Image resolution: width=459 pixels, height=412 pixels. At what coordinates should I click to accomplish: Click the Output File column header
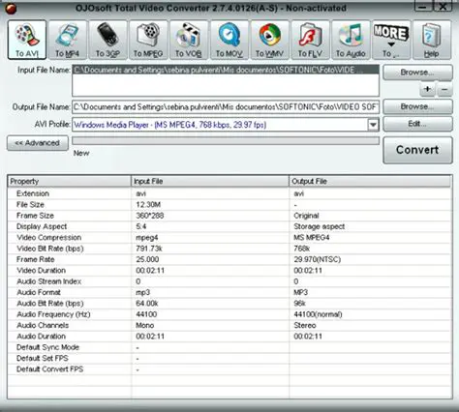(x=370, y=182)
